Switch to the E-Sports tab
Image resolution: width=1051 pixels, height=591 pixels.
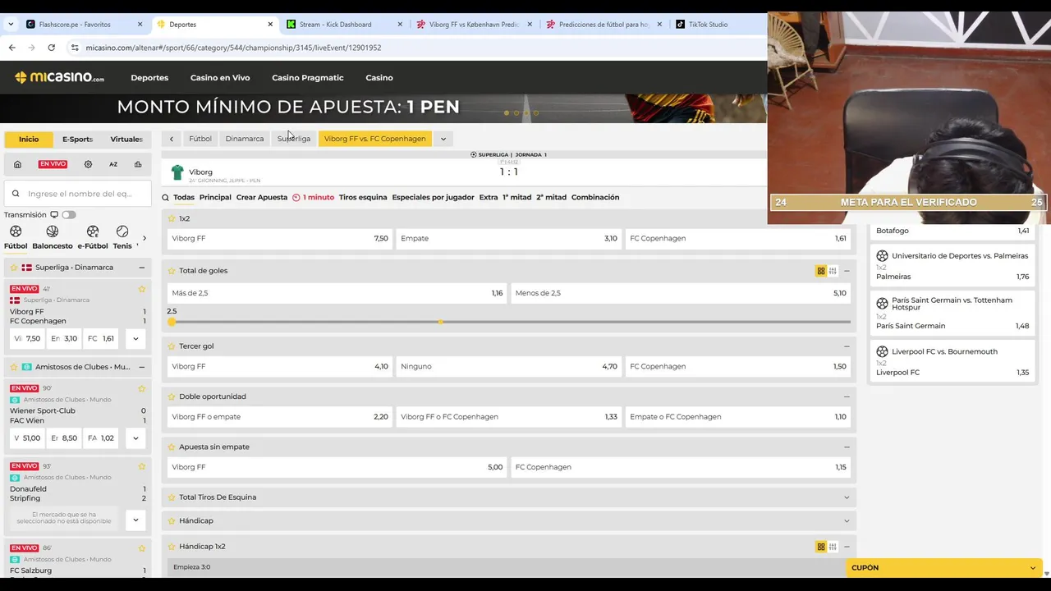click(77, 140)
